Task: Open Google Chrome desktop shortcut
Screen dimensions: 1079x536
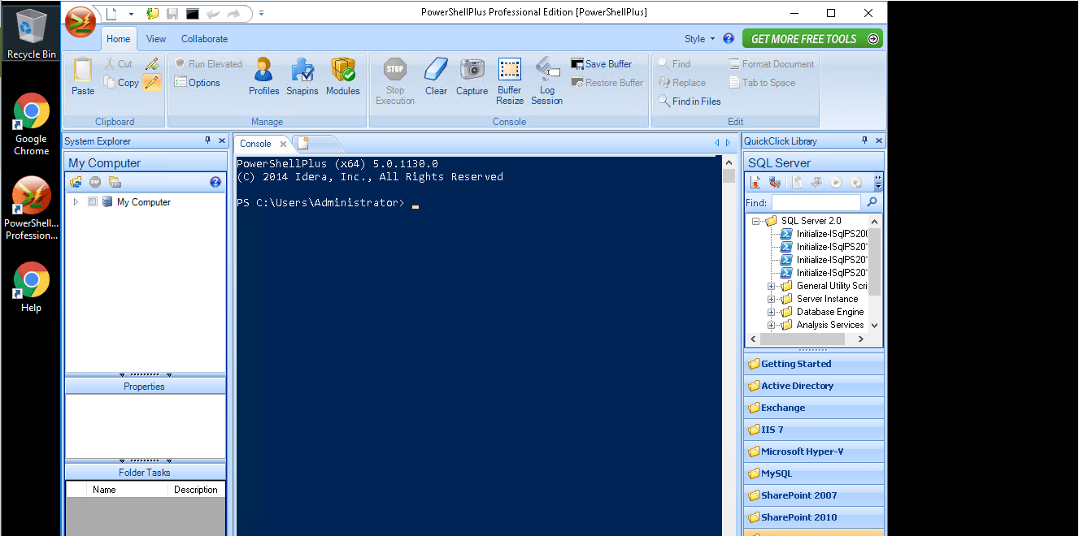Action: point(32,123)
